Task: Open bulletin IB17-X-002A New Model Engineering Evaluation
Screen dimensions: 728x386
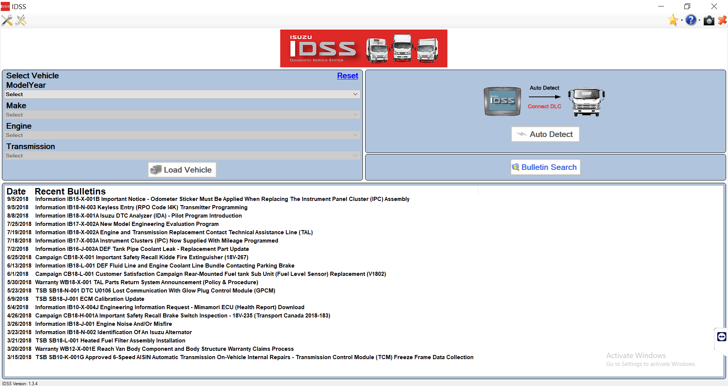Action: pyautogui.click(x=127, y=224)
